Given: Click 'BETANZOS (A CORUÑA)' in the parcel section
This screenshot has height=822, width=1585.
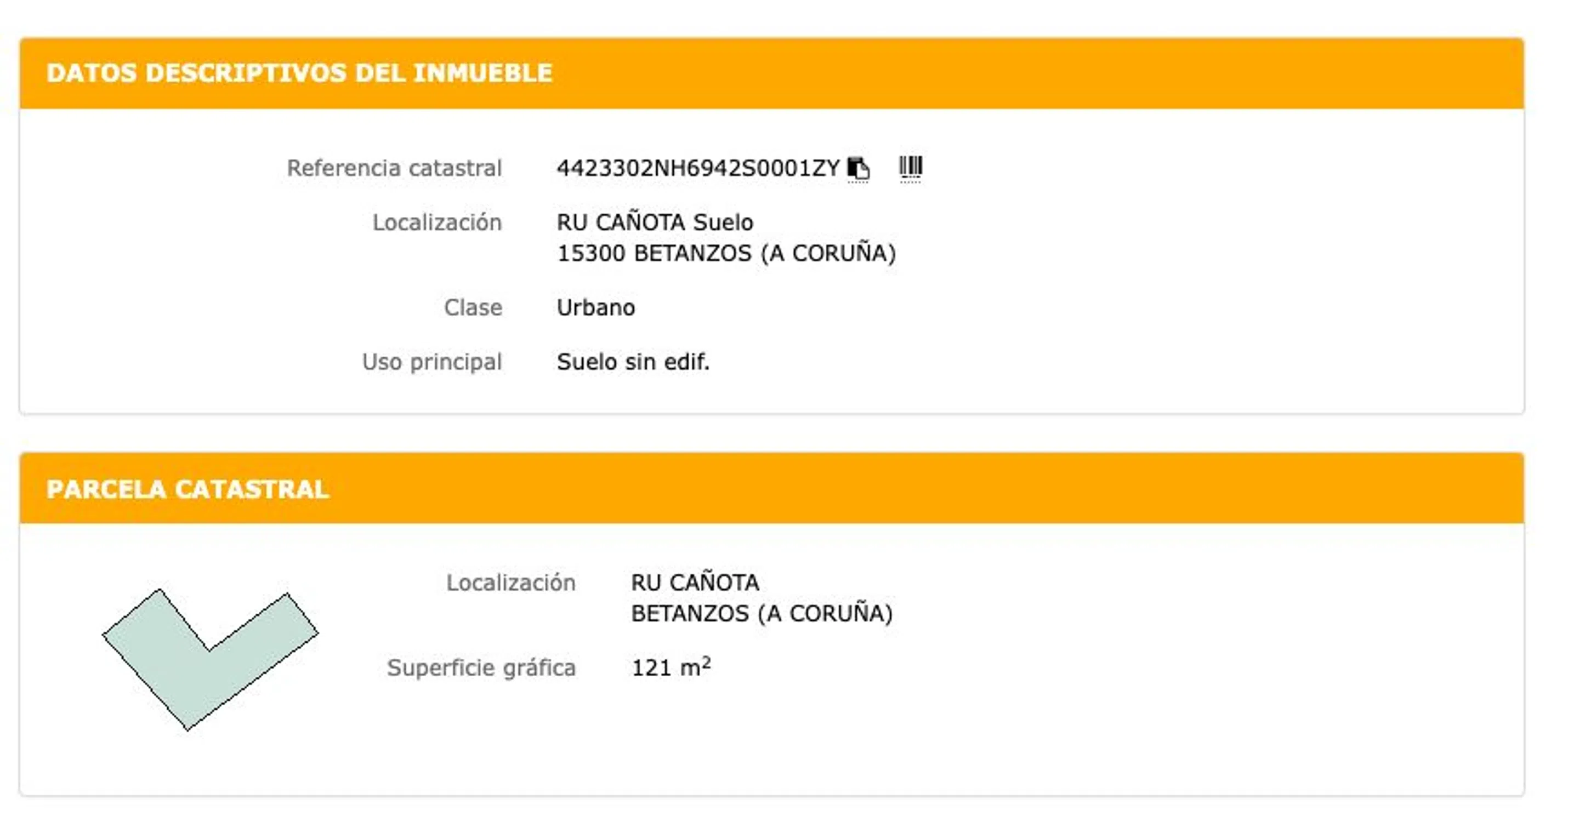Looking at the screenshot, I should 762,614.
